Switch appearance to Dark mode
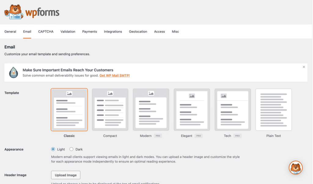 pos(72,149)
